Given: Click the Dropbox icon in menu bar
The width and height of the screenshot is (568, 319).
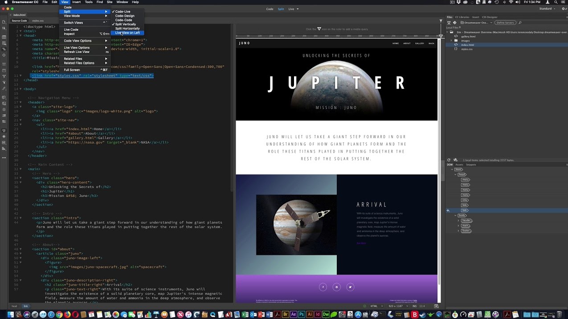Looking at the screenshot, I should [460, 2].
